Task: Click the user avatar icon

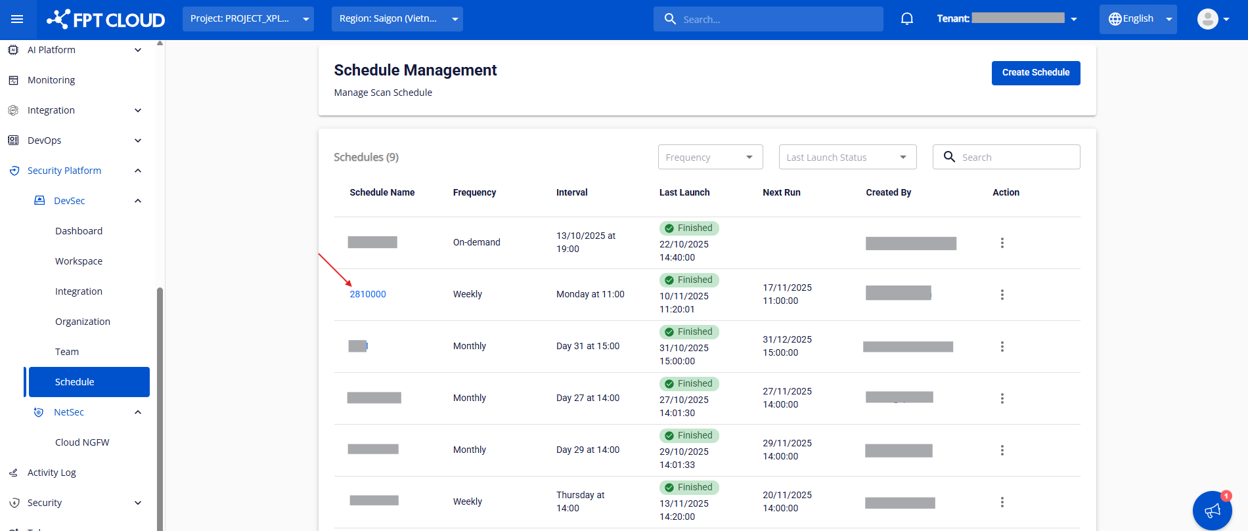Action: point(1207,19)
